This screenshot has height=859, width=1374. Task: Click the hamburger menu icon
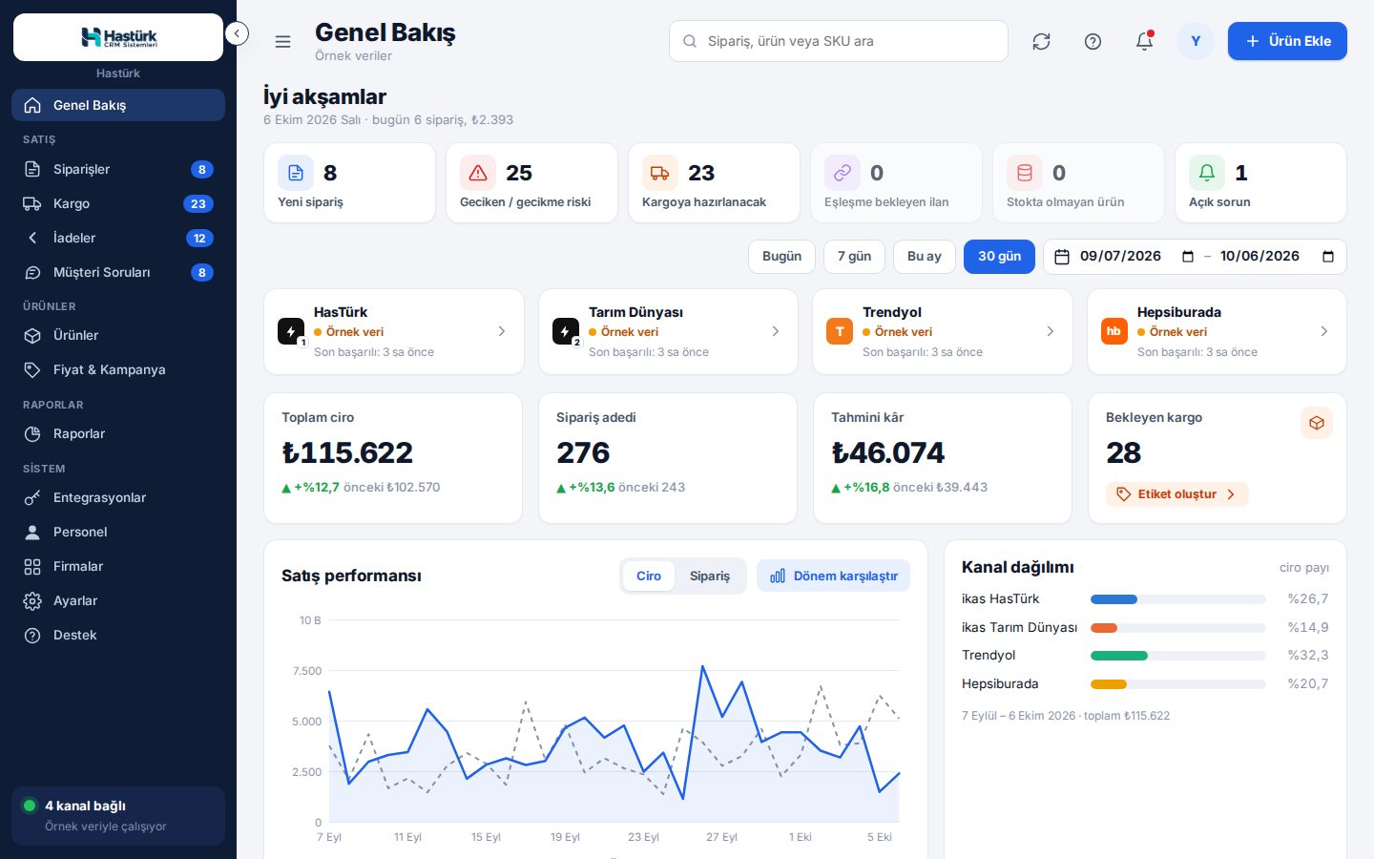282,41
